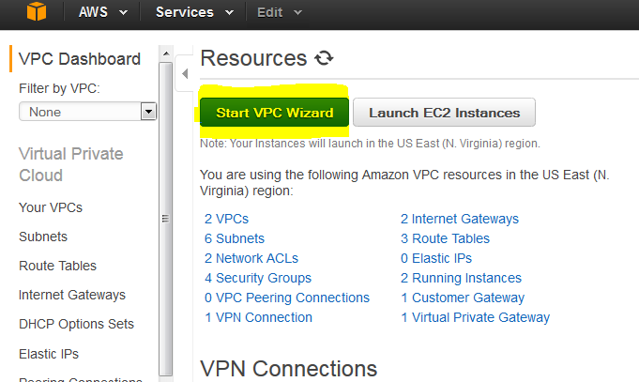Select VPC Dashboard heading in sidebar

pyautogui.click(x=80, y=59)
